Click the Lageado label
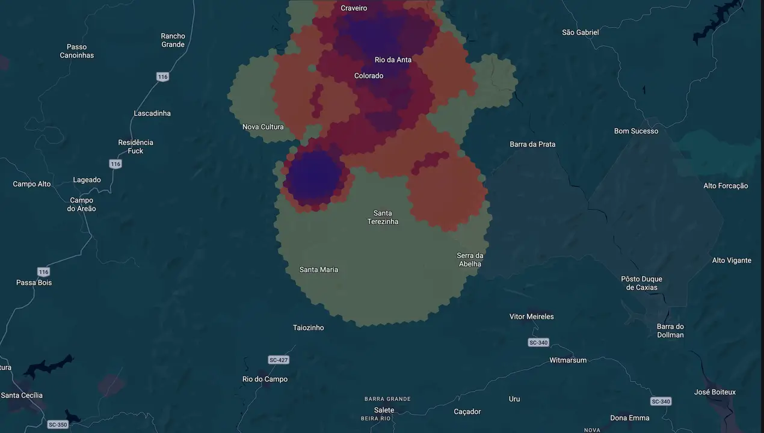This screenshot has height=433, width=764. (87, 180)
